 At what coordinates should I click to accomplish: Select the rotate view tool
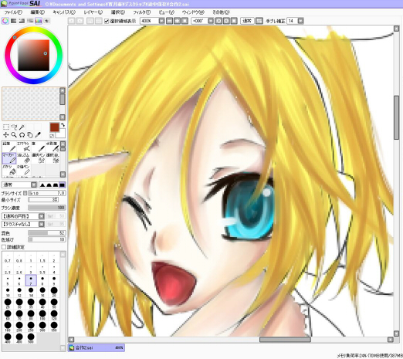point(22,135)
